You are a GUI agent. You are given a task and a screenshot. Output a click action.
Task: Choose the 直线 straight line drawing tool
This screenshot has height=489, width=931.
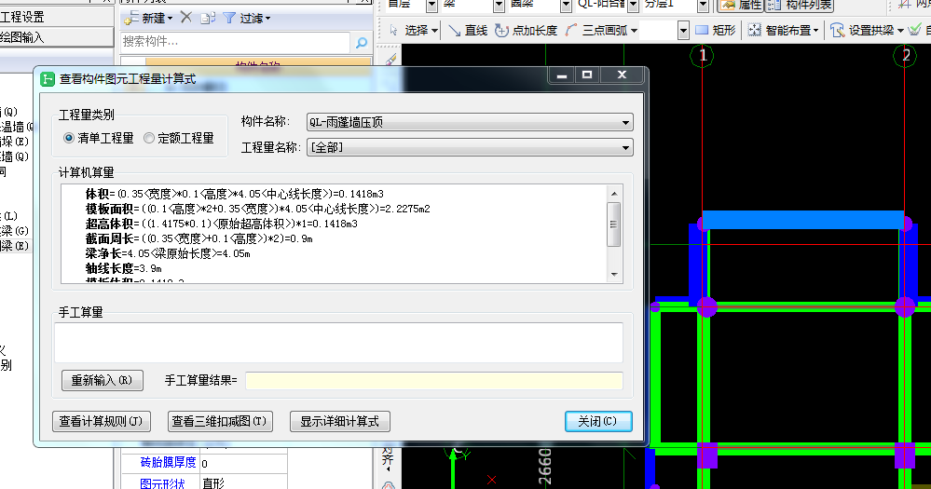tap(468, 30)
